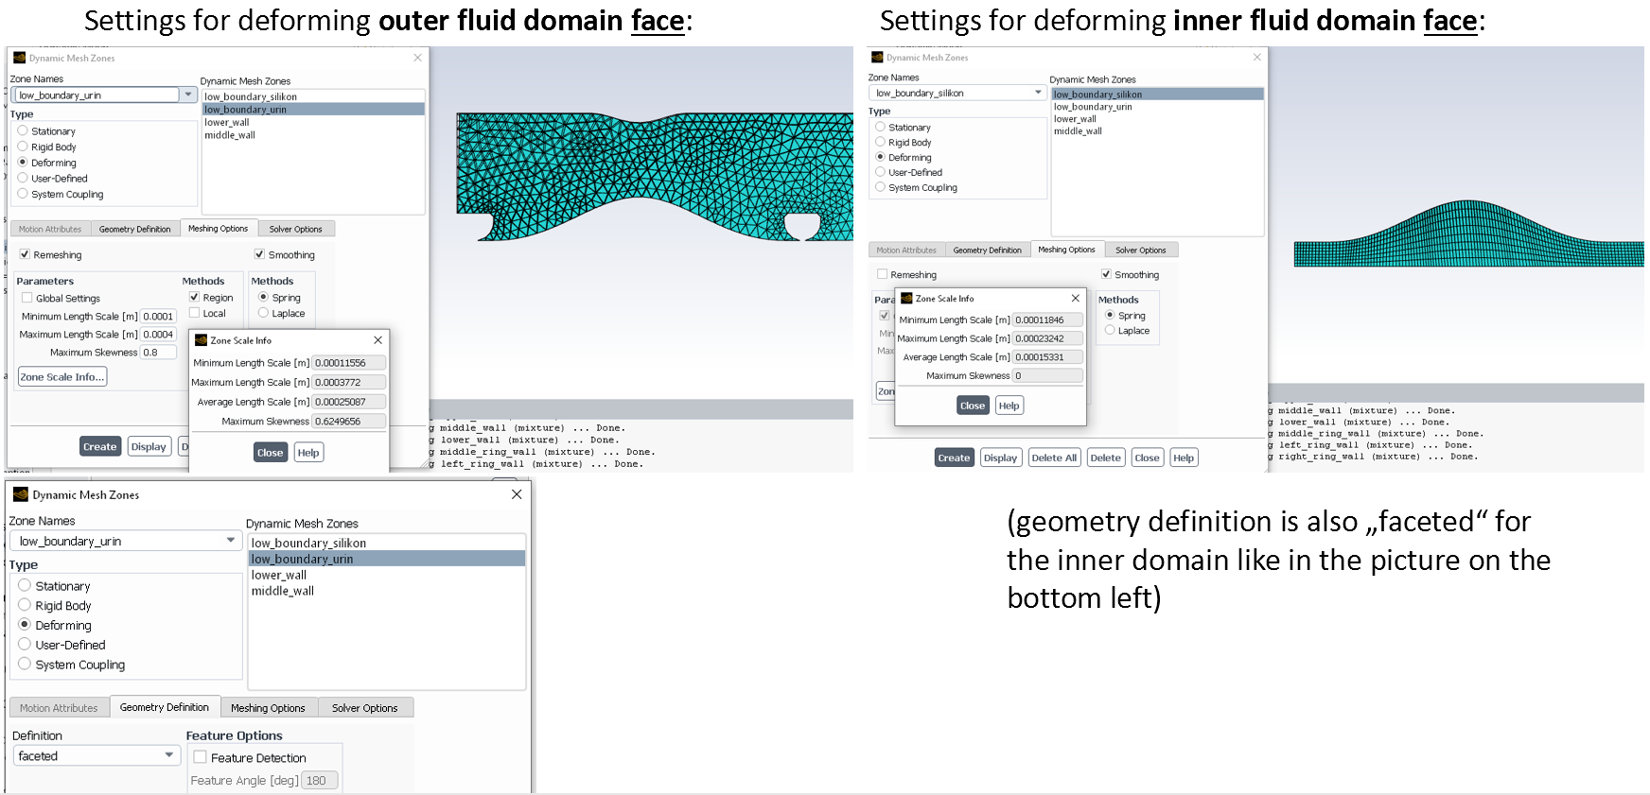Open Zone Names dropdown in bottom-left dialog
Screen dimensions: 1650x795
[x=230, y=541]
